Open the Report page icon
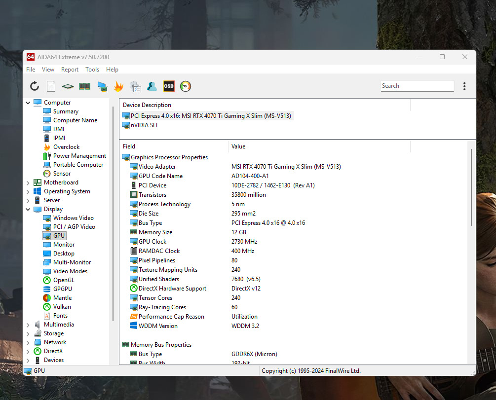This screenshot has height=400, width=496. 51,86
